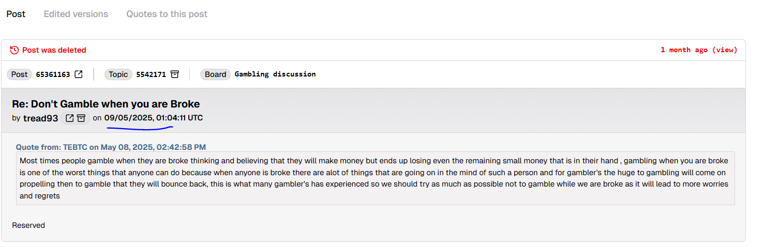View deletion details via '1 month ago (view)'
The image size is (764, 247).
pyautogui.click(x=699, y=50)
